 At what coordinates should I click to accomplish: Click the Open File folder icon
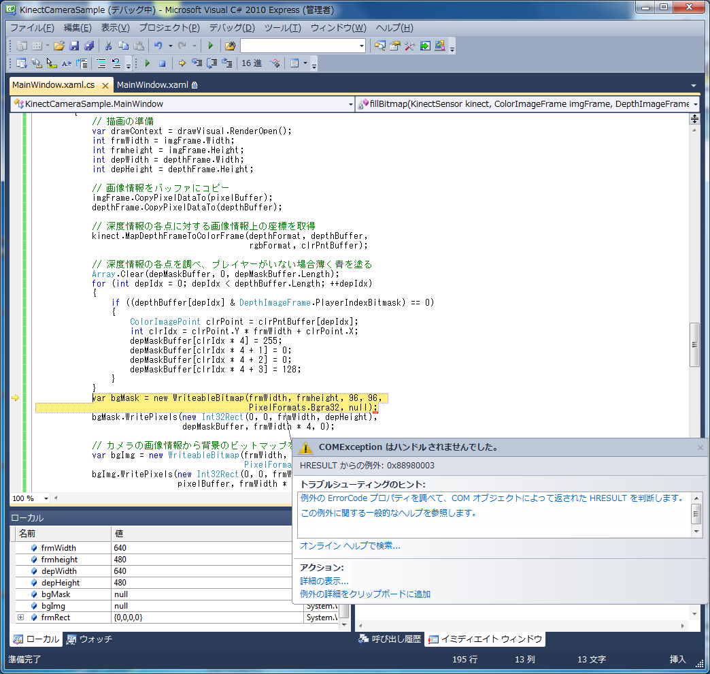click(x=59, y=46)
